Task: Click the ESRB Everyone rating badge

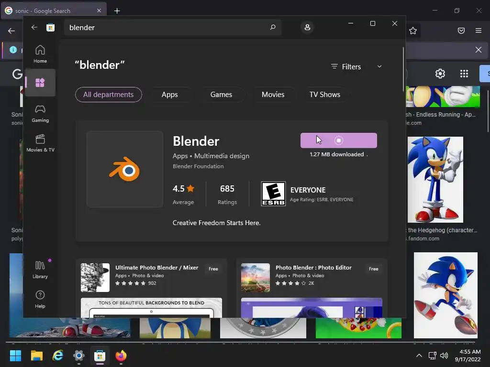Action: tap(273, 194)
